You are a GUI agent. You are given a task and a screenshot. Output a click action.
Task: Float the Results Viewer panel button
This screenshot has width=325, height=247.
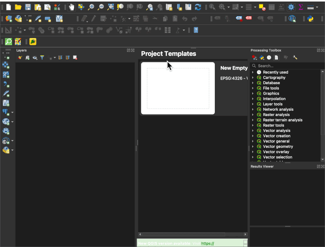[318, 166]
